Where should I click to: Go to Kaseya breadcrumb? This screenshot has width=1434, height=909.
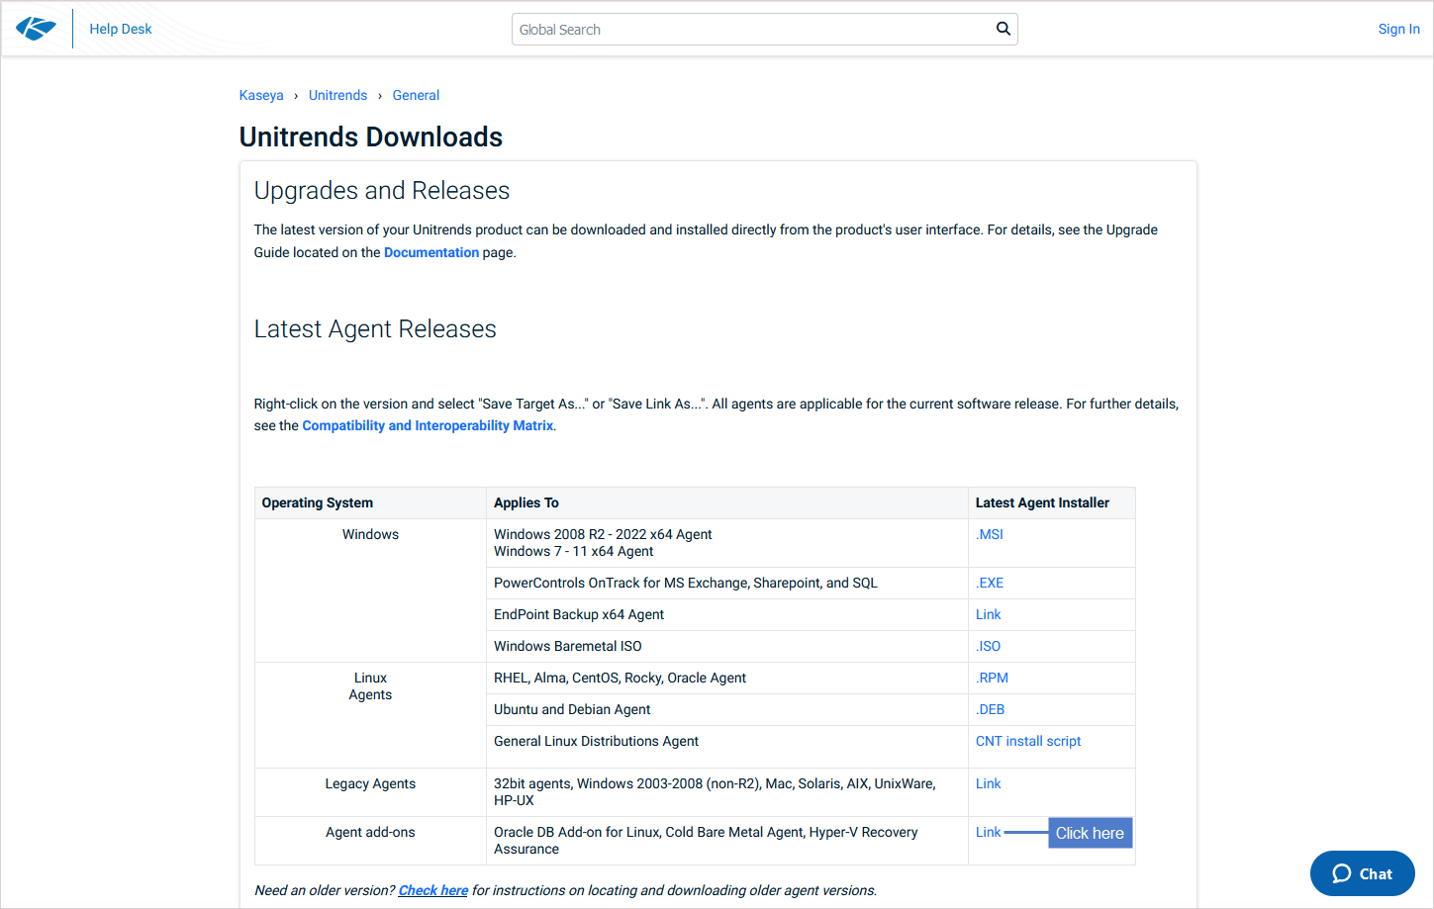261,95
